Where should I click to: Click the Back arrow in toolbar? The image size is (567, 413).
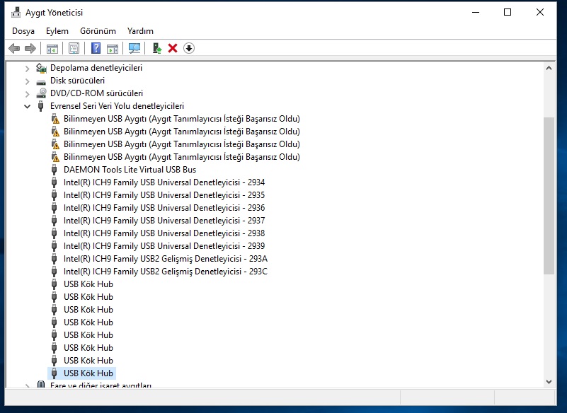tap(13, 48)
